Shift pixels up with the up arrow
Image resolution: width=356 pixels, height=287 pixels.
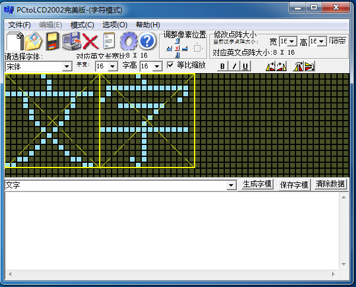point(177,41)
